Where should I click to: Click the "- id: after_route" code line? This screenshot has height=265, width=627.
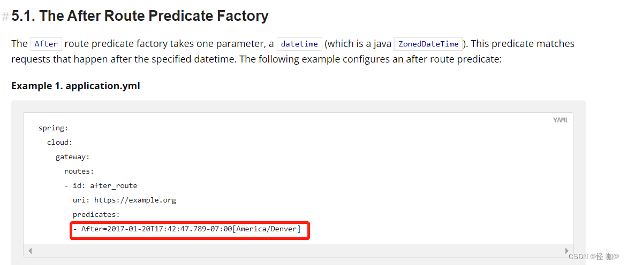click(x=101, y=186)
